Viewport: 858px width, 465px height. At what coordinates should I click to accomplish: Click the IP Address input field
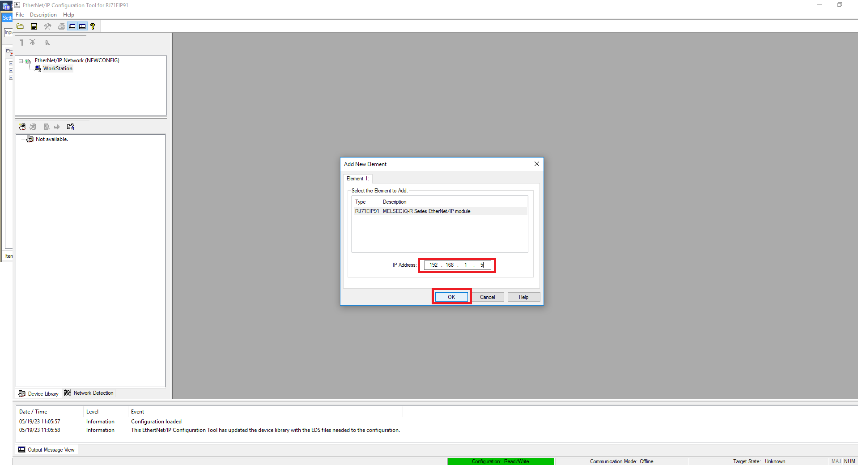(x=457, y=265)
